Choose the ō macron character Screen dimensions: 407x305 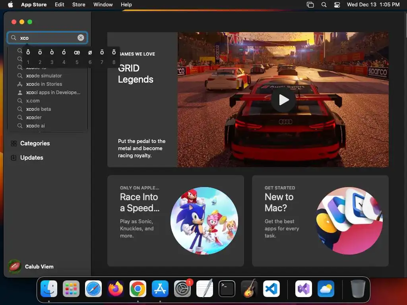pyautogui.click(x=102, y=52)
